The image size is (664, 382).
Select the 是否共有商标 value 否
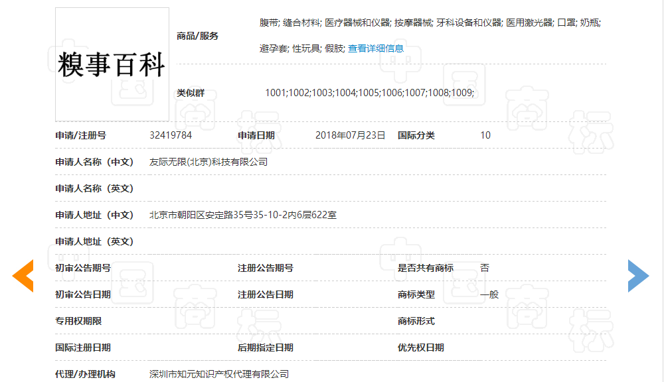pos(485,267)
